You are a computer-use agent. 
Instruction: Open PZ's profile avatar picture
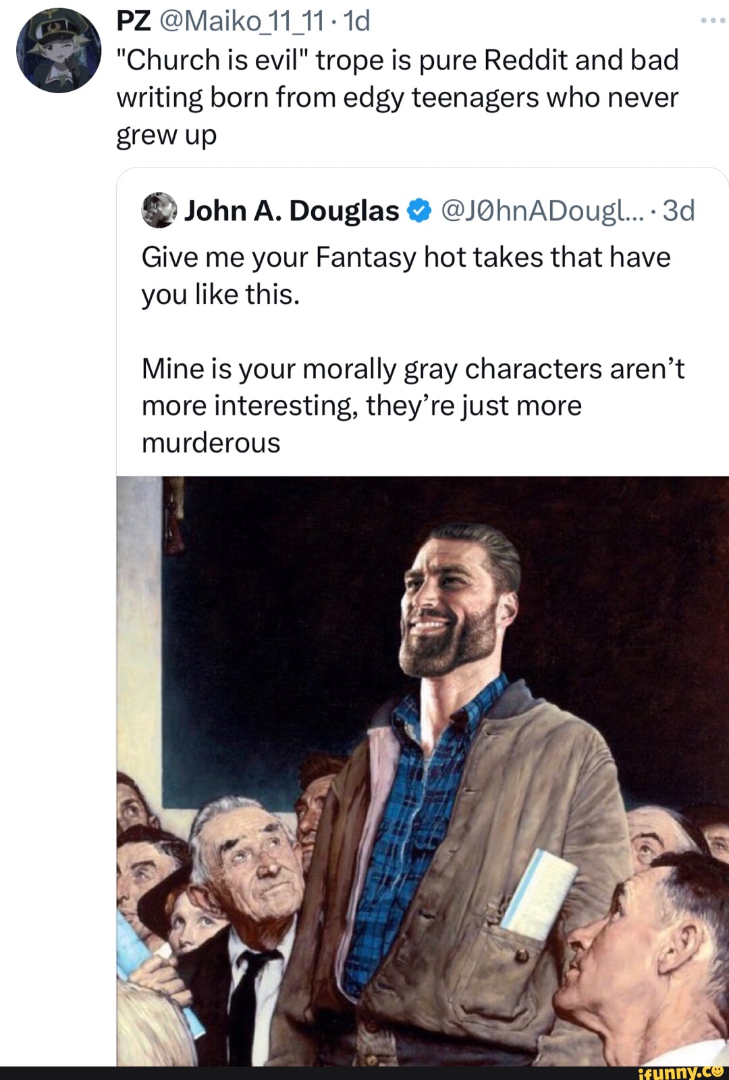click(x=59, y=51)
